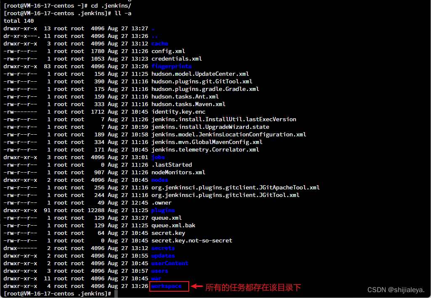
Task: Click the users directory entry
Action: [x=160, y=271]
